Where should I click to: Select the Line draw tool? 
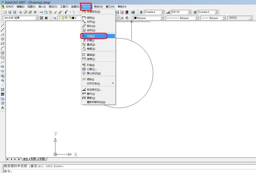click(3, 25)
